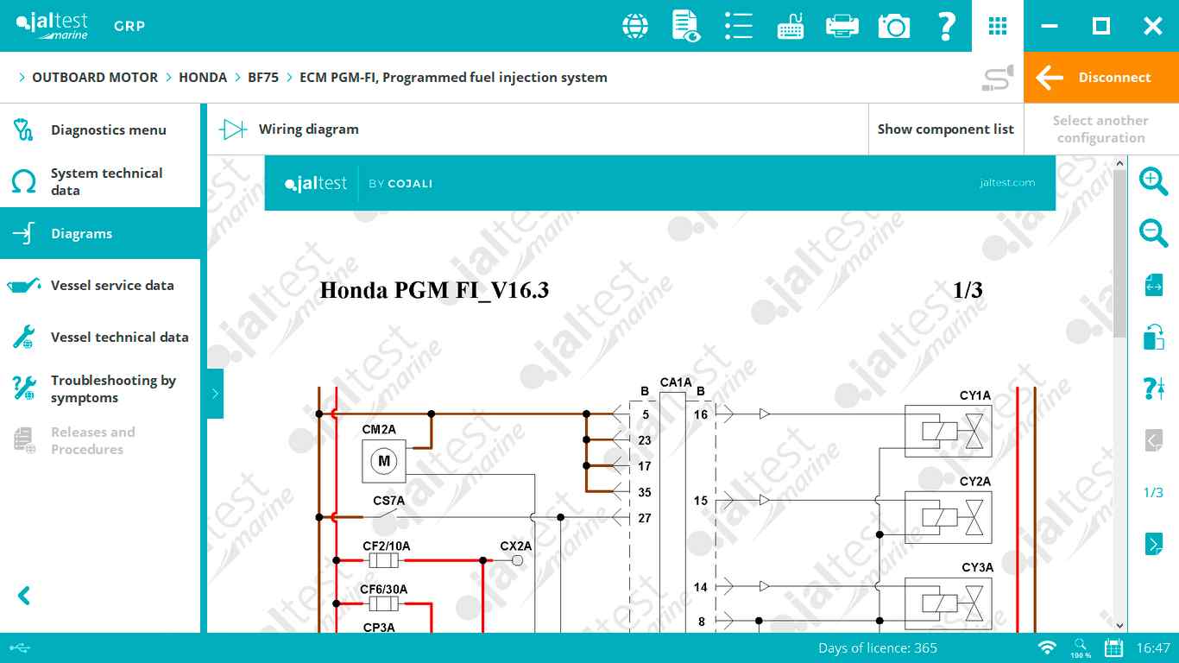
Task: Click the Wi-Fi signal icon
Action: pyautogui.click(x=1047, y=647)
